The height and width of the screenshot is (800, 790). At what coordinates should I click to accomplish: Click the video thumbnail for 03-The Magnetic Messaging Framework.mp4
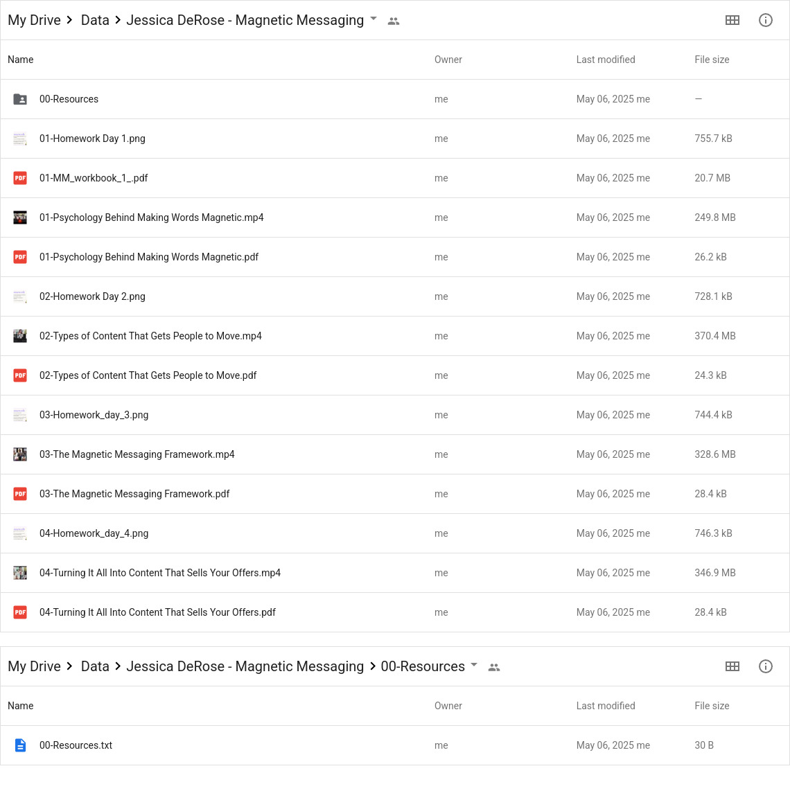coord(20,454)
